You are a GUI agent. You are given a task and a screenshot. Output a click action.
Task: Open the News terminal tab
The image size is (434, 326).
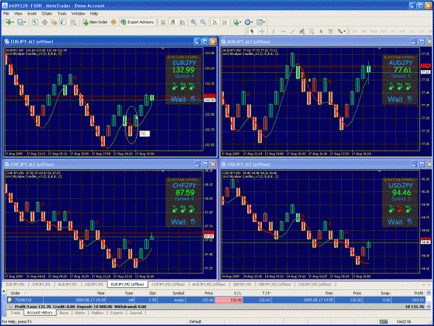coord(64,313)
